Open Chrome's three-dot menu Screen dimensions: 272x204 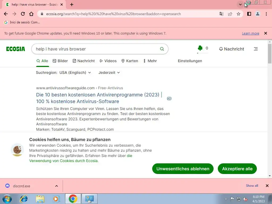(x=266, y=14)
